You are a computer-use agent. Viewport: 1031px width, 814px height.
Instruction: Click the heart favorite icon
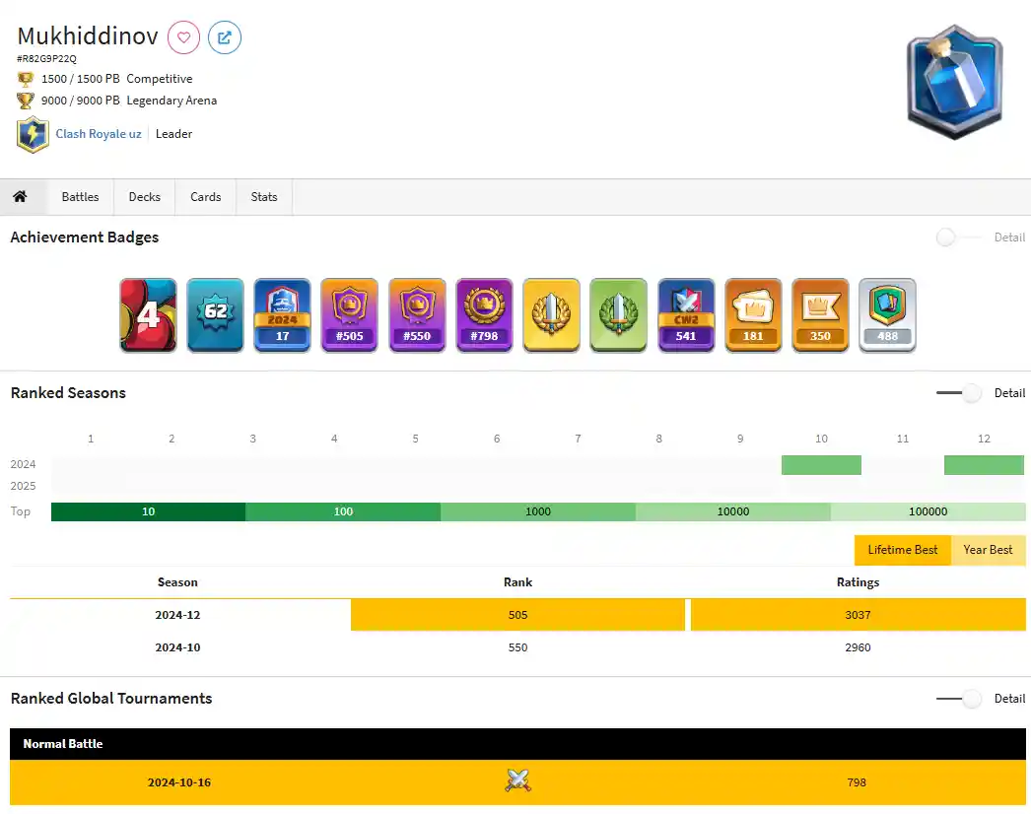click(x=183, y=38)
